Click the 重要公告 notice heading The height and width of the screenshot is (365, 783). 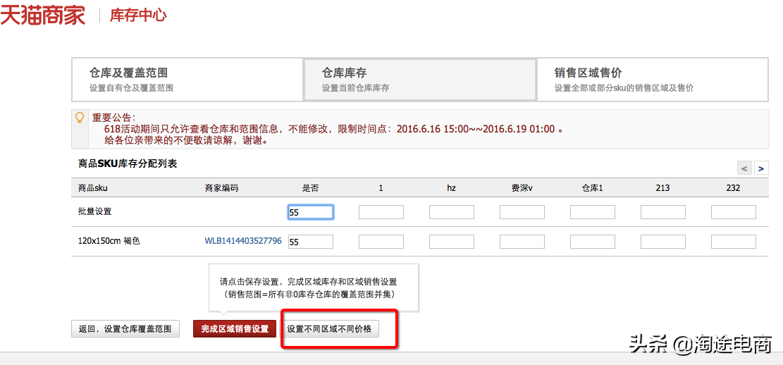113,118
